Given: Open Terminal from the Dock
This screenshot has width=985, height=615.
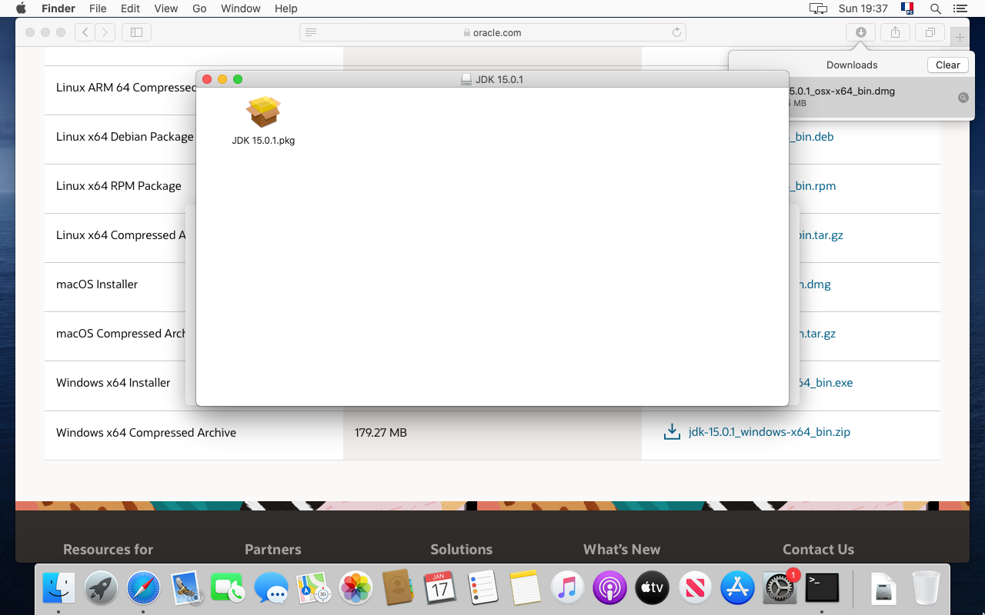Looking at the screenshot, I should [822, 589].
